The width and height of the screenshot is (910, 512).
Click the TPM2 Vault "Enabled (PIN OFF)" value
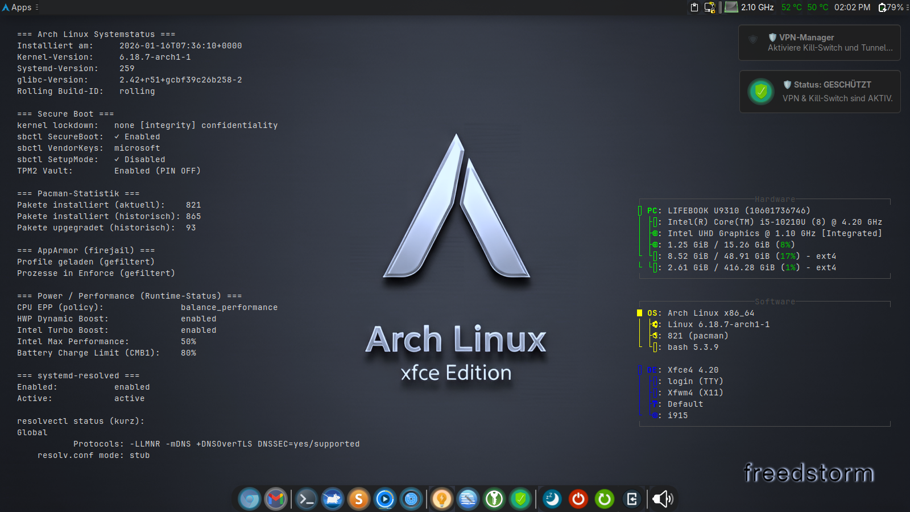pyautogui.click(x=158, y=171)
